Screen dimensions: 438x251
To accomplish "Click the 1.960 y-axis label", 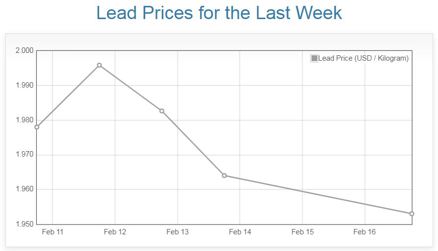I will pyautogui.click(x=25, y=189).
